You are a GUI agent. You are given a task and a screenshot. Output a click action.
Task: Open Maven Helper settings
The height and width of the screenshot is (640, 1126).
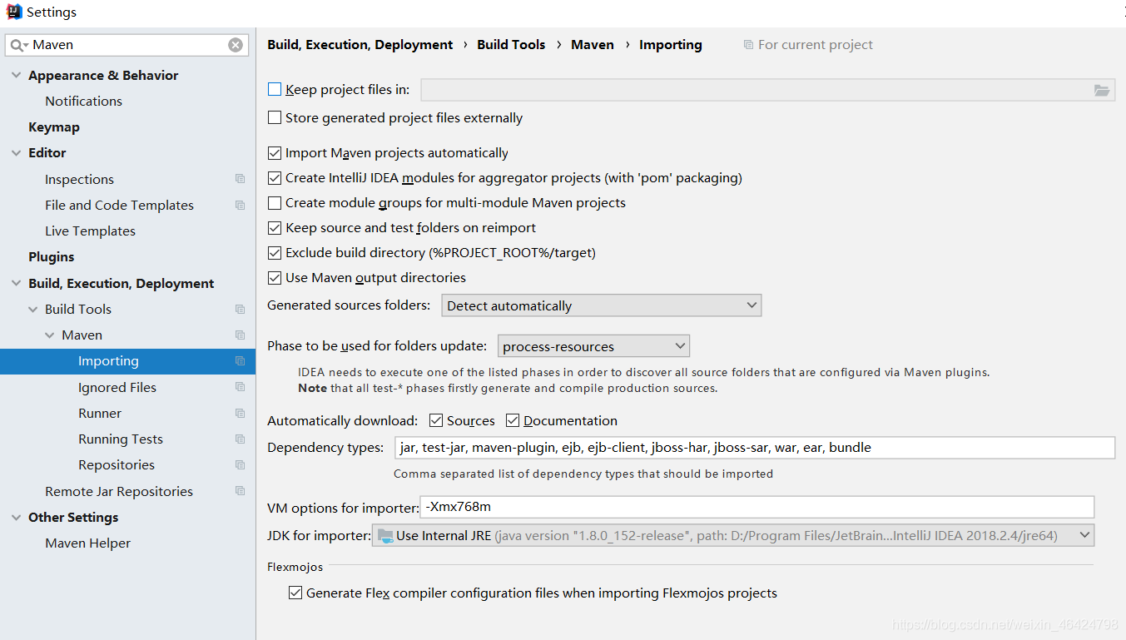point(87,543)
